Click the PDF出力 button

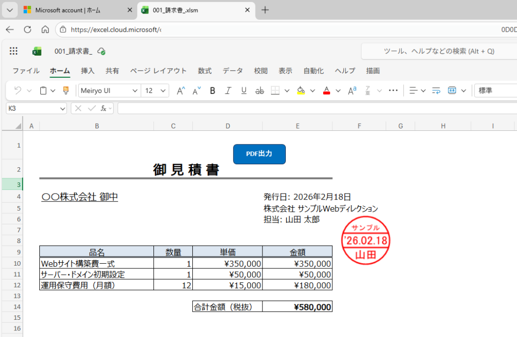pyautogui.click(x=259, y=154)
